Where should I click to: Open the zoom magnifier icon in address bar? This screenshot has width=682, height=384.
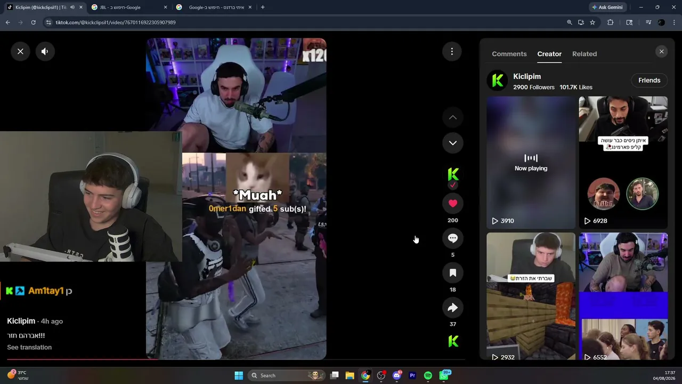click(570, 22)
